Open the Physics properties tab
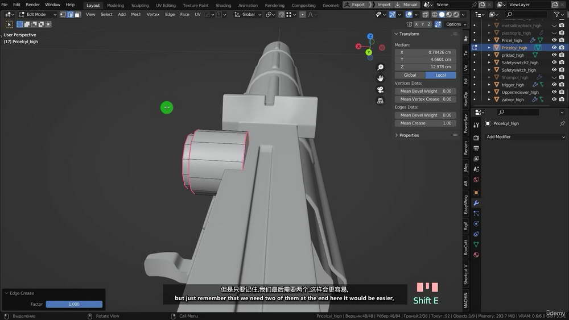This screenshot has width=569, height=320. (x=476, y=223)
